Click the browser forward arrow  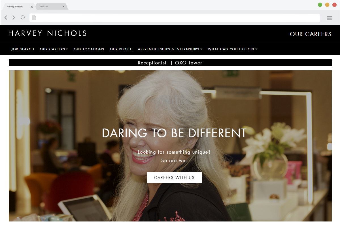click(x=14, y=18)
